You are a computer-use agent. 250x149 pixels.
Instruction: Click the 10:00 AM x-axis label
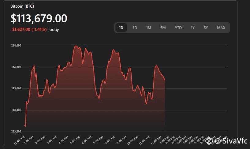coord(133,140)
